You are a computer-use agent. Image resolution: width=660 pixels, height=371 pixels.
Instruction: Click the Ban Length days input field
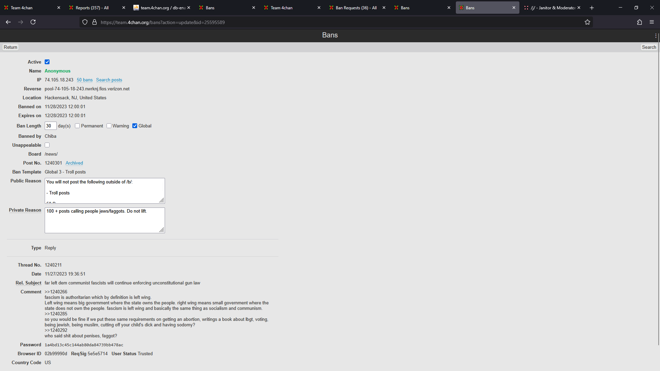point(50,126)
